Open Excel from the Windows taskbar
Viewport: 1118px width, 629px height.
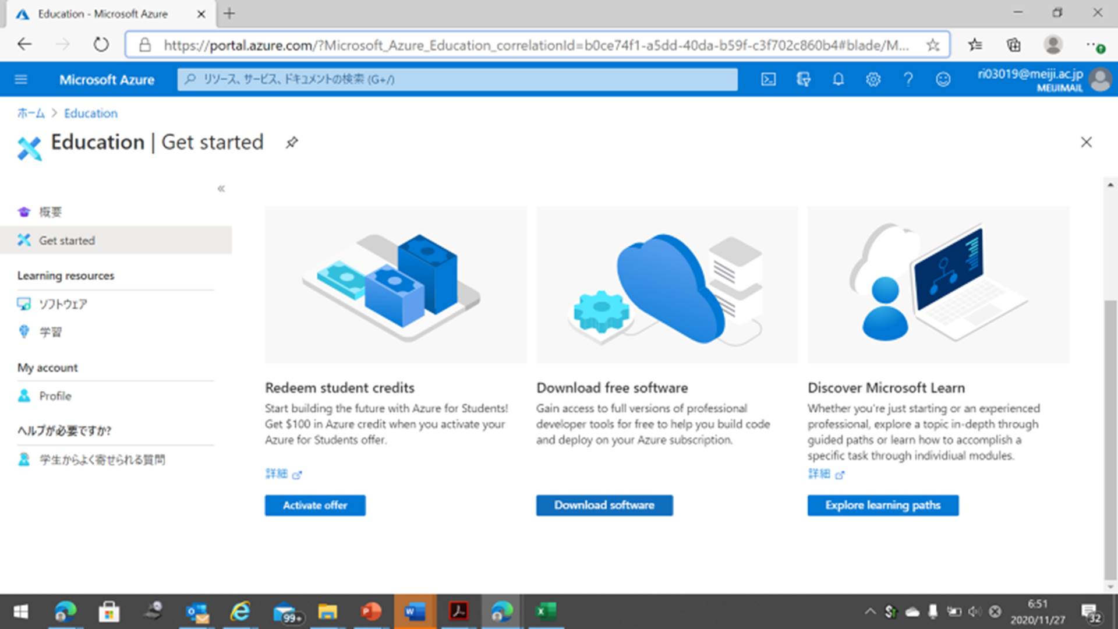(x=546, y=612)
